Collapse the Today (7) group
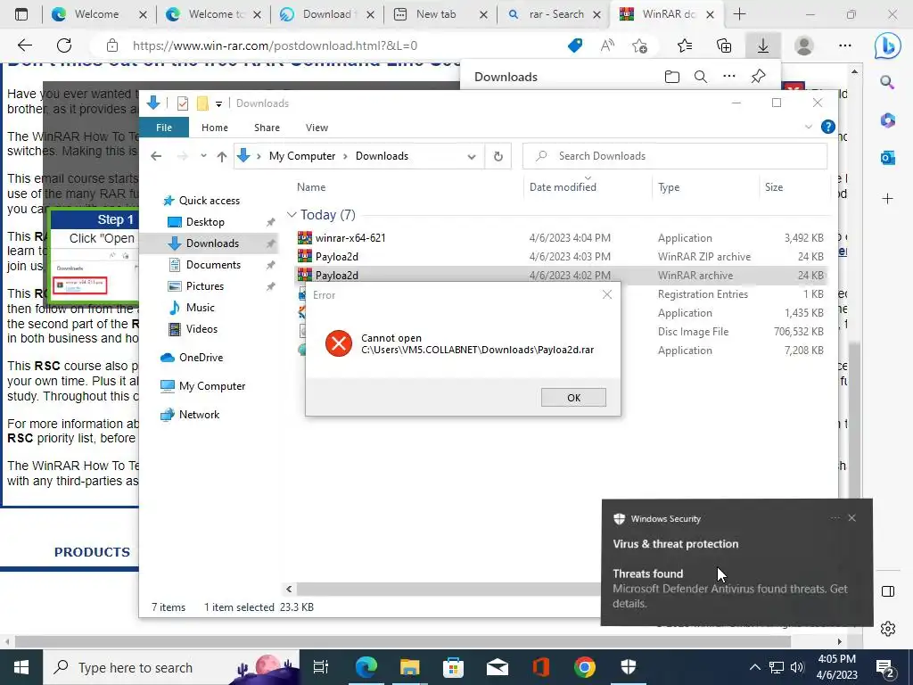The width and height of the screenshot is (913, 685). 292,215
